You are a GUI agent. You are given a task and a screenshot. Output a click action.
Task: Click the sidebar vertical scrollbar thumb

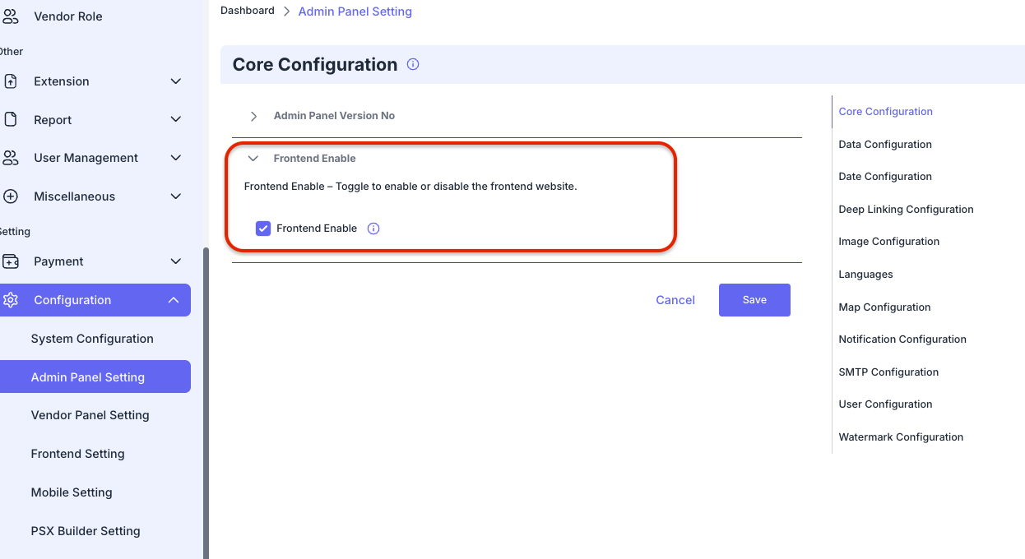(206, 403)
